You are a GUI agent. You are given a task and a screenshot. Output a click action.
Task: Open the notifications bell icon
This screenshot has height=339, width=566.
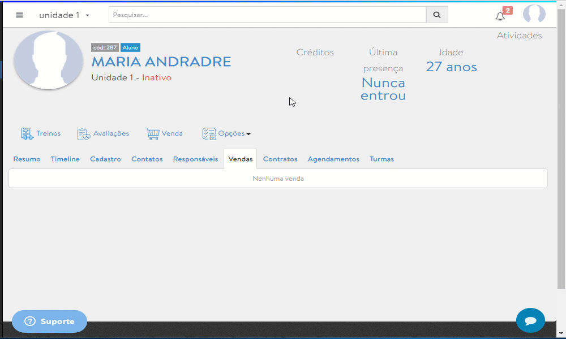[500, 16]
